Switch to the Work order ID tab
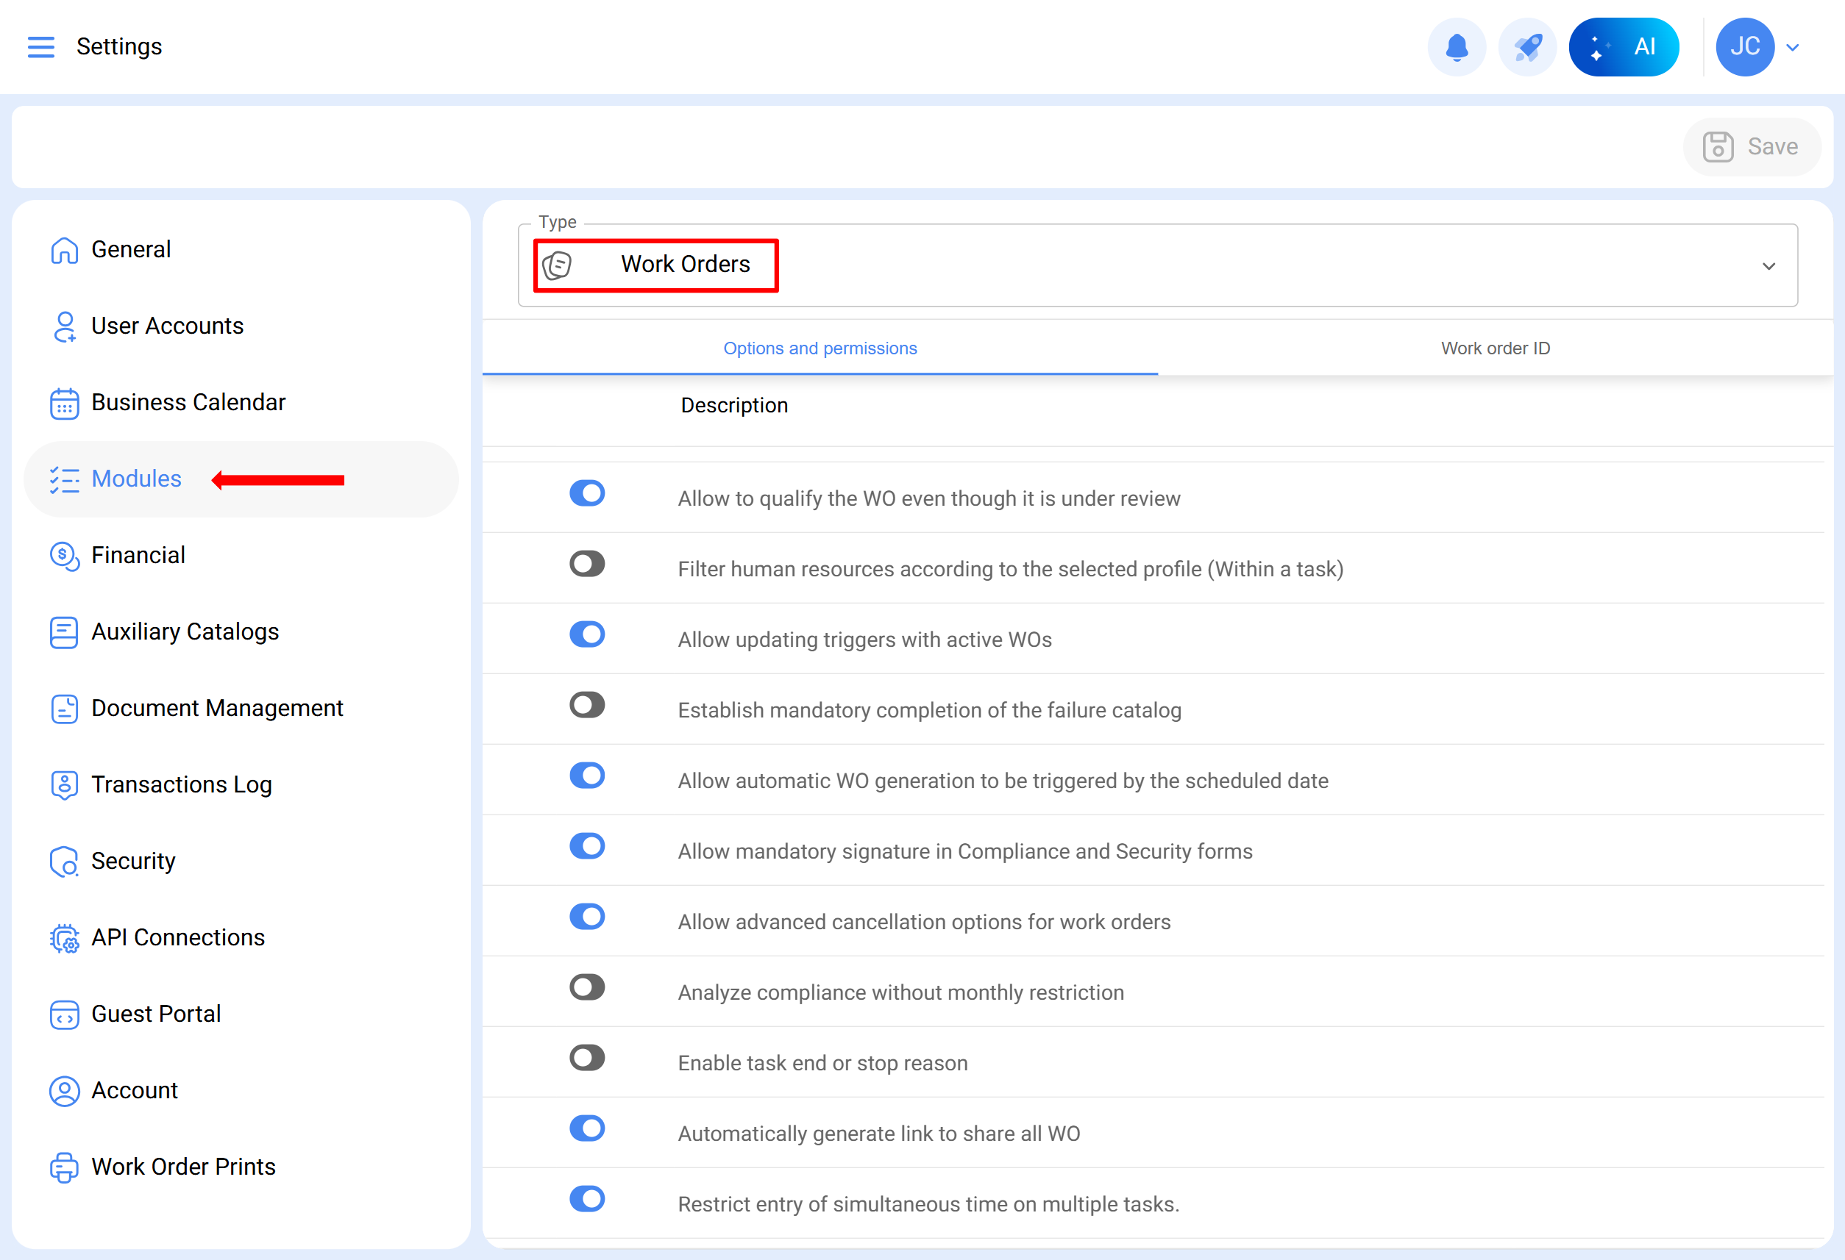Screen dimensions: 1845x1260 (x=1495, y=348)
